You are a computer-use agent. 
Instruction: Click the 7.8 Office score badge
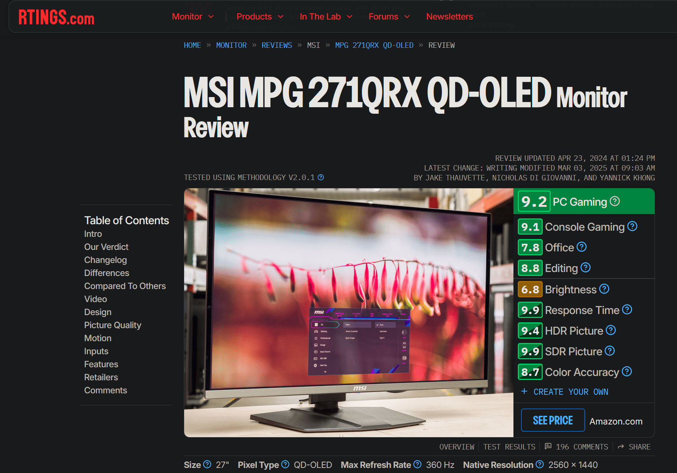click(x=530, y=247)
